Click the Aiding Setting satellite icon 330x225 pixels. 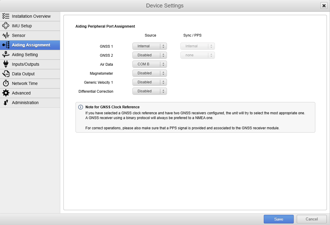pos(6,55)
